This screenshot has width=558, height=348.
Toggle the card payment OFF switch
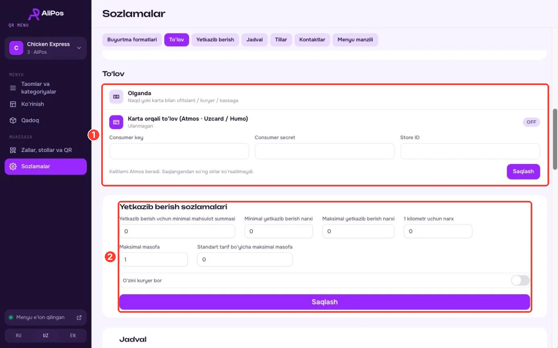click(531, 122)
